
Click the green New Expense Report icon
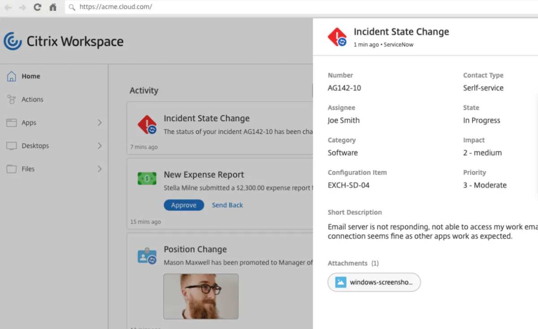[x=147, y=179]
